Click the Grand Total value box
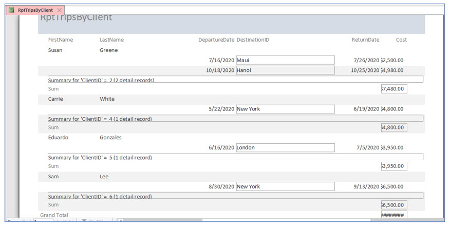The width and height of the screenshot is (450, 227). tap(394, 215)
